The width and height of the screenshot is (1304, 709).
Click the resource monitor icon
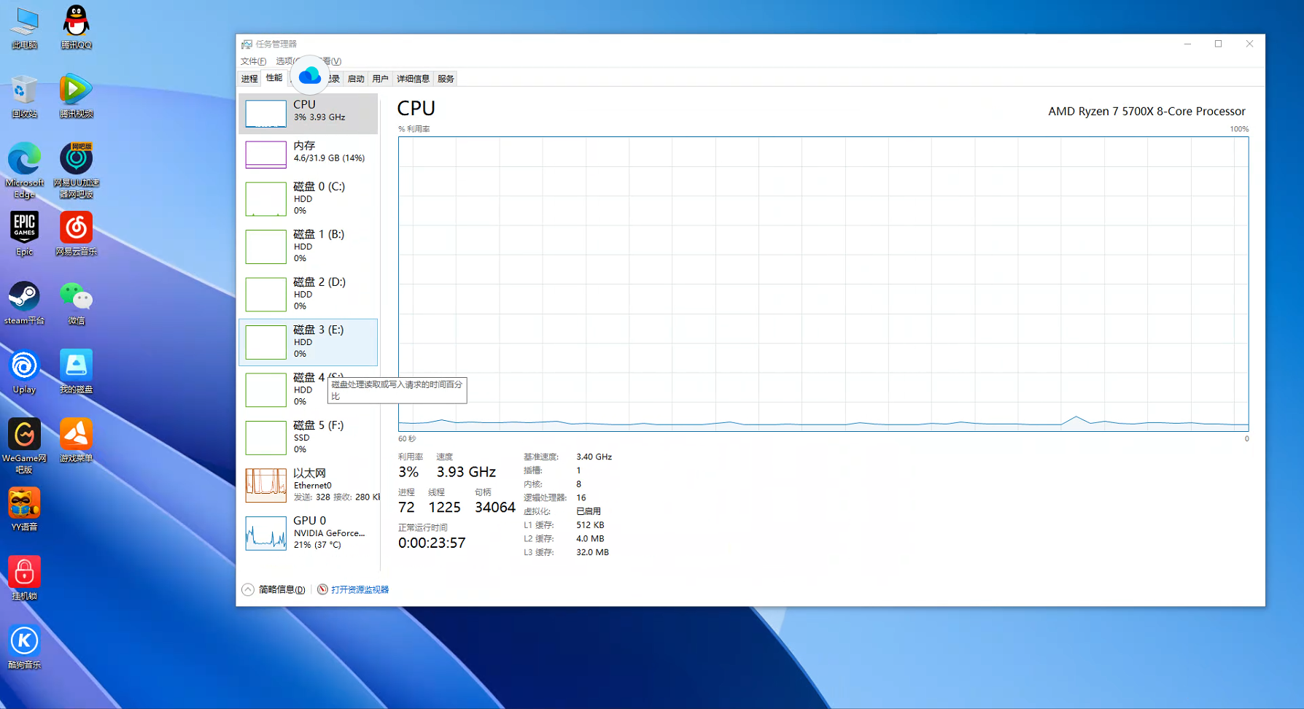click(x=322, y=589)
